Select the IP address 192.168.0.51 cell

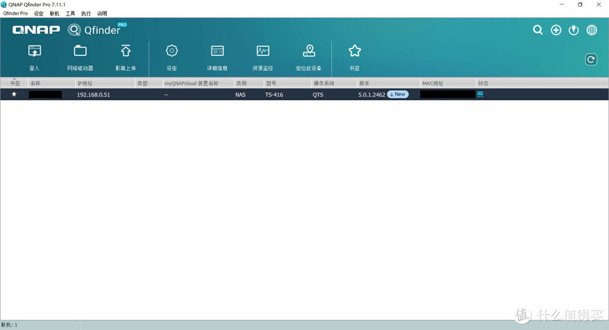coord(93,95)
